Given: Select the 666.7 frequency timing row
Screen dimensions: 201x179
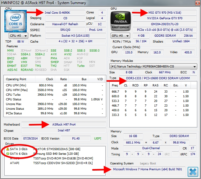Looking at the screenshot, I should (x=153, y=92).
